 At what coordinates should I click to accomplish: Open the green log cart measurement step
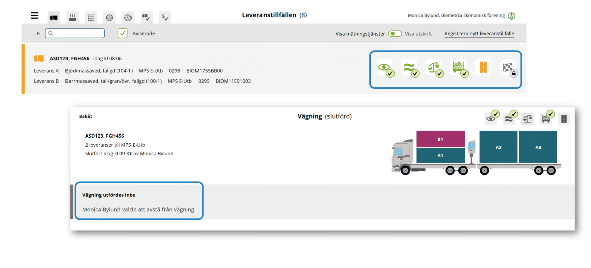click(458, 68)
